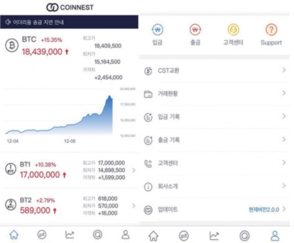Expand 고객센터 list row chevron
Viewport: 294px width, 243px height.
pyautogui.click(x=284, y=163)
